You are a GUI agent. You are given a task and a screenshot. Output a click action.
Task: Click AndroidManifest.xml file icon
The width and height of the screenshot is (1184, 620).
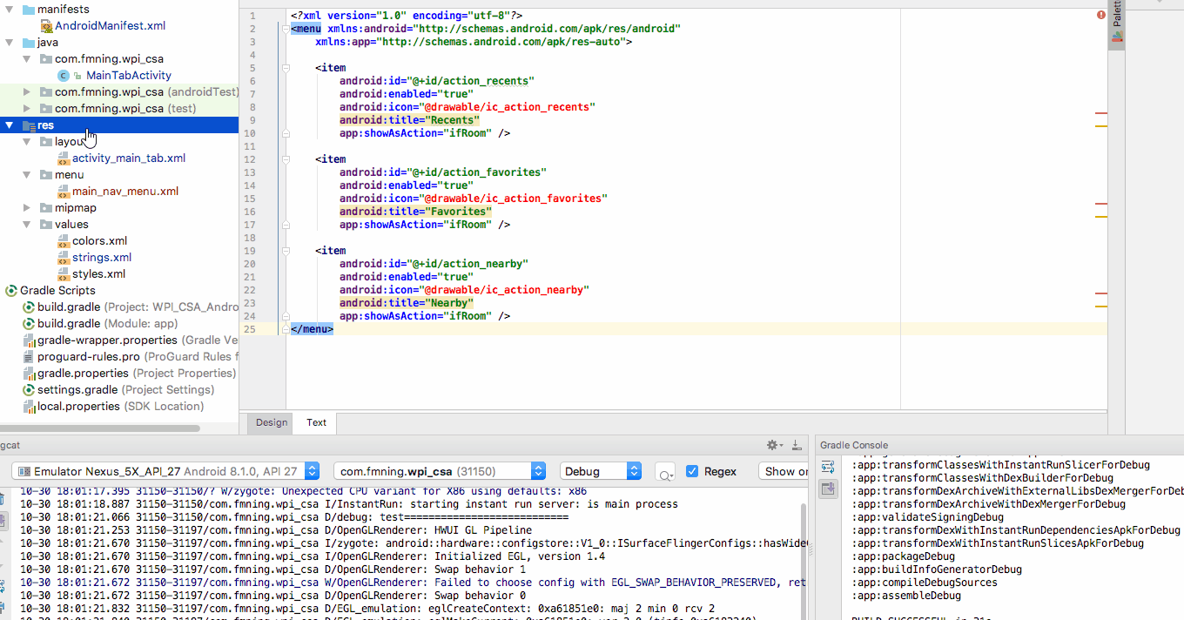point(47,26)
